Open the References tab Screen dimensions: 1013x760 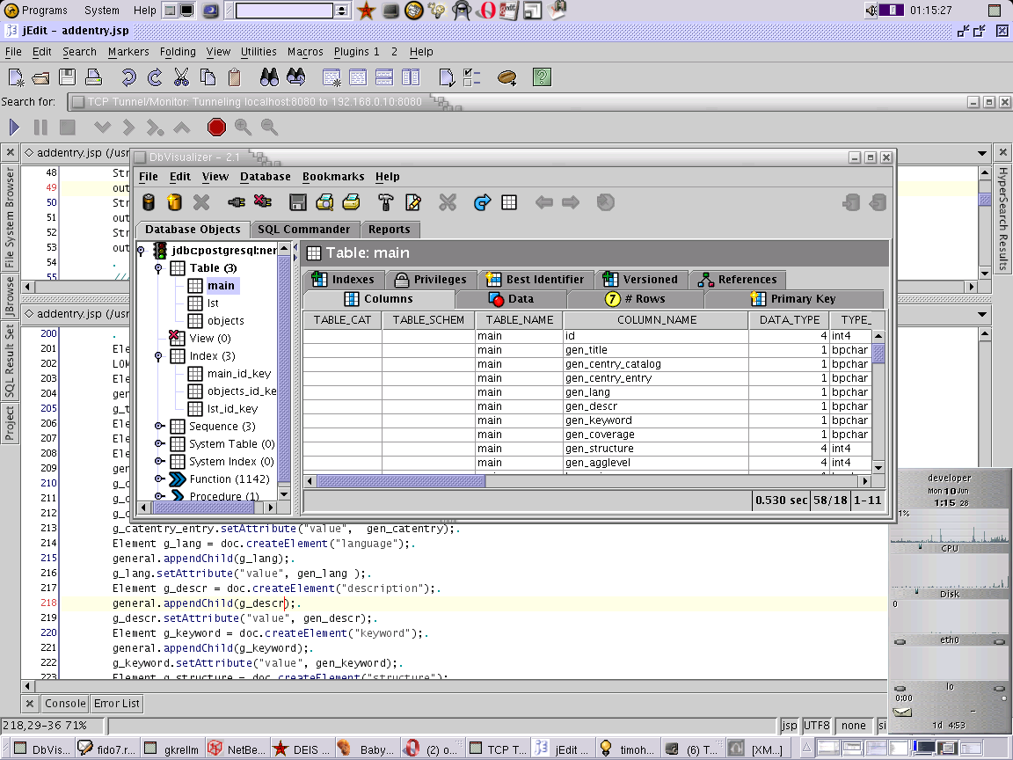737,280
